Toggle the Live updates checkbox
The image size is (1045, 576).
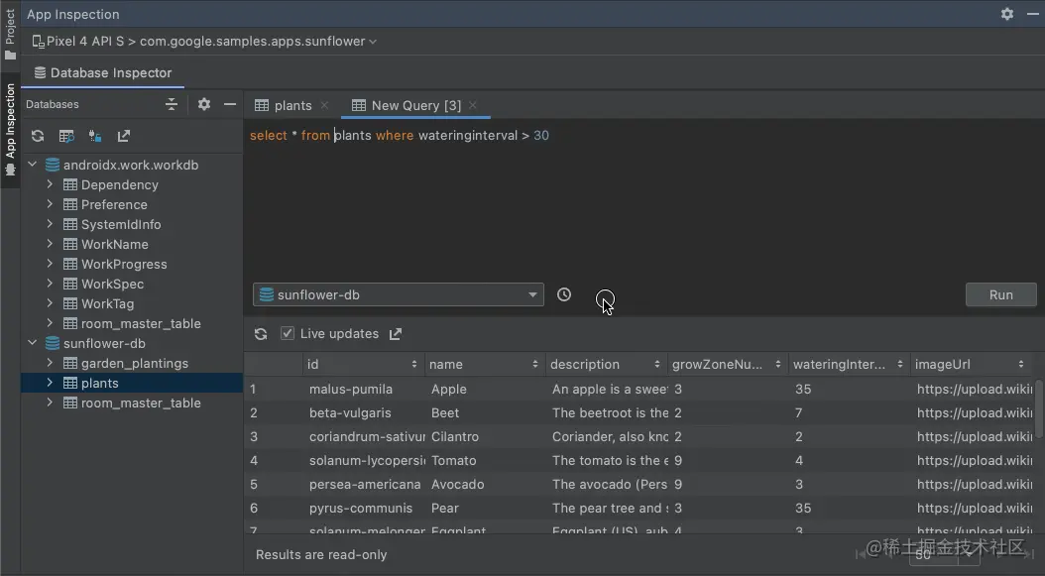(288, 333)
